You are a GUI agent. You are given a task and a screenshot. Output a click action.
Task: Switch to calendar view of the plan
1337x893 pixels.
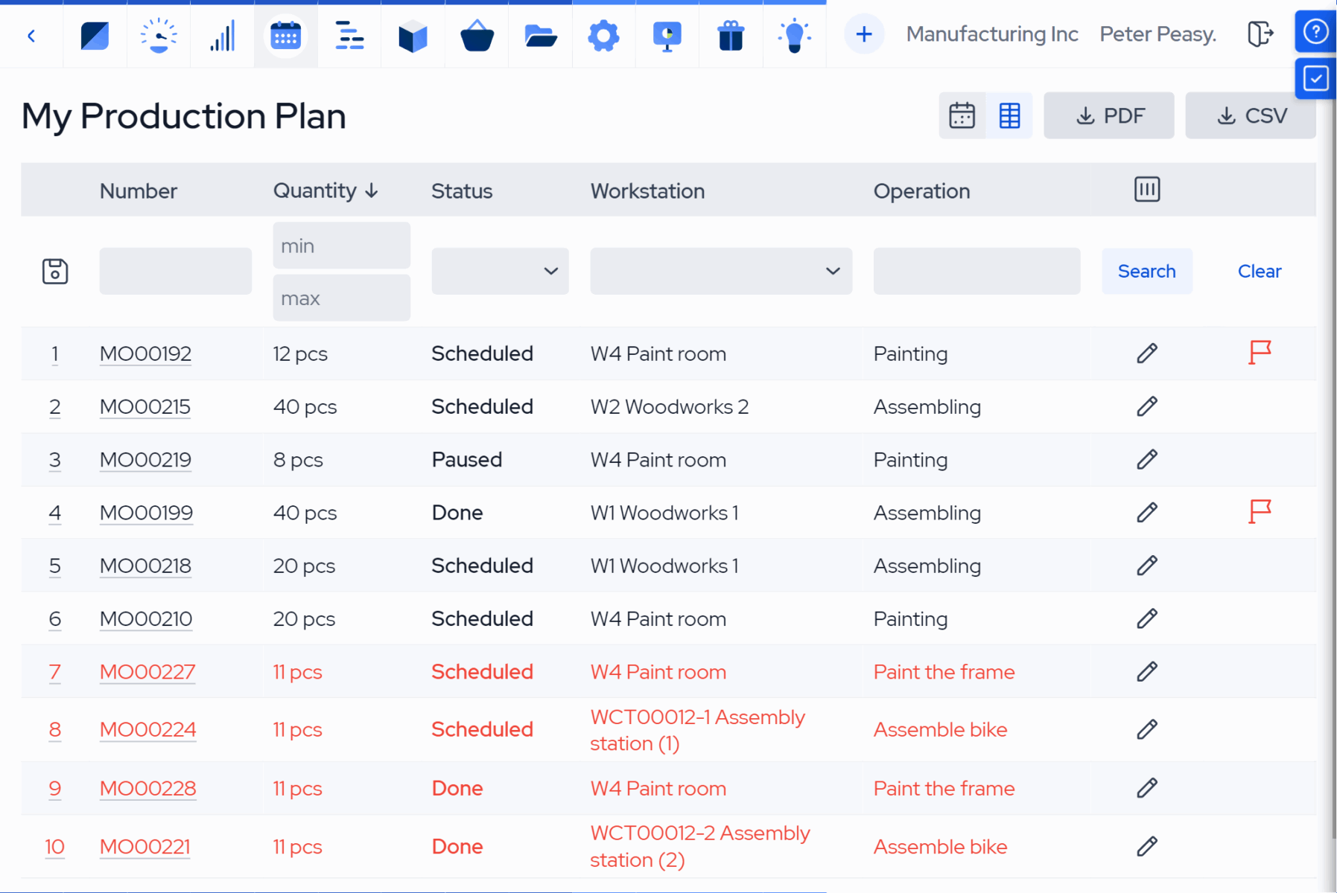tap(962, 115)
